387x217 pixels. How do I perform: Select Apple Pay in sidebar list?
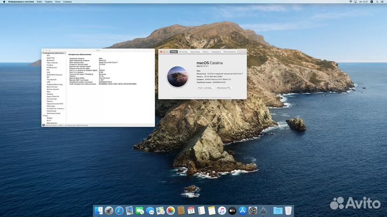51,58
